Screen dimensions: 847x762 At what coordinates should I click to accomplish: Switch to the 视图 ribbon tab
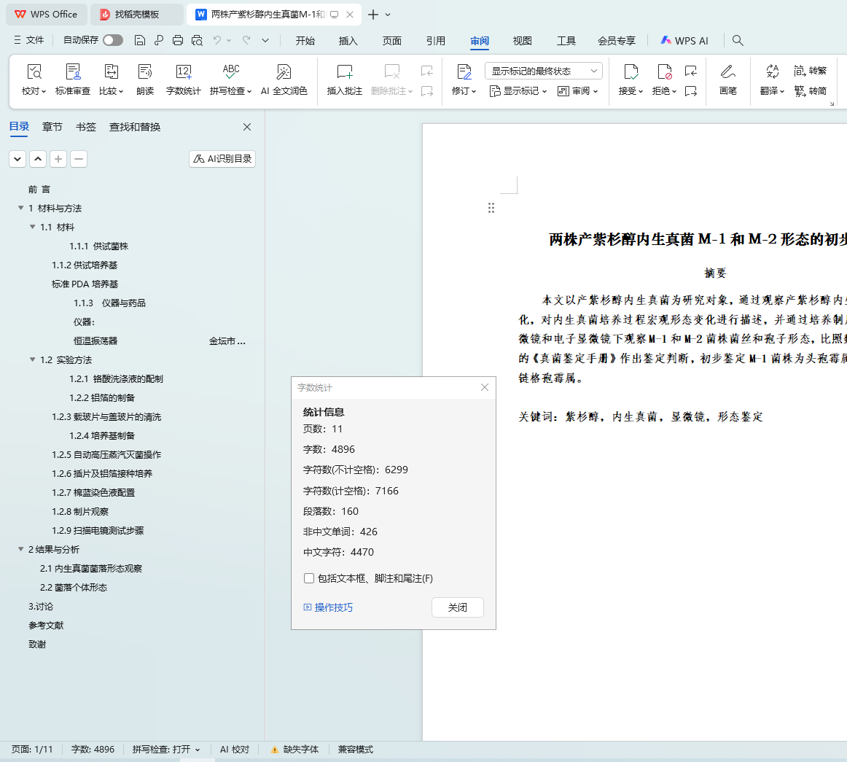click(x=522, y=41)
